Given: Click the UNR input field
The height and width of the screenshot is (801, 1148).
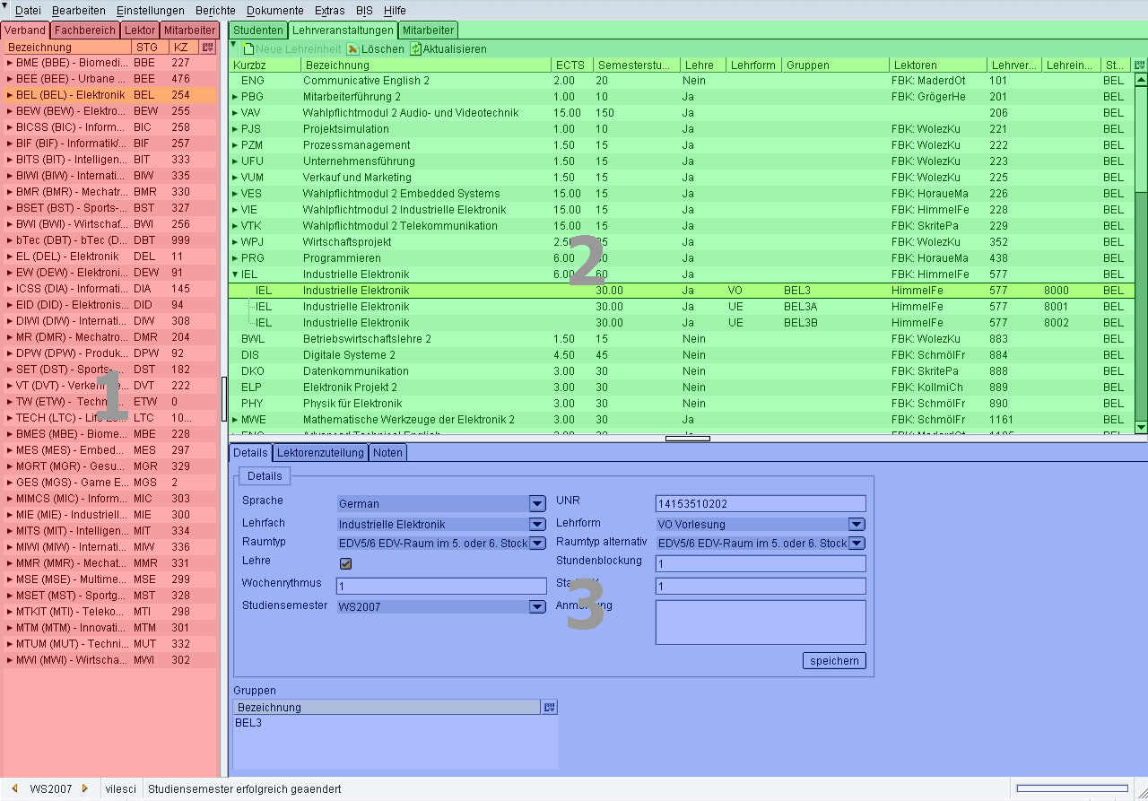Looking at the screenshot, I should click(761, 504).
